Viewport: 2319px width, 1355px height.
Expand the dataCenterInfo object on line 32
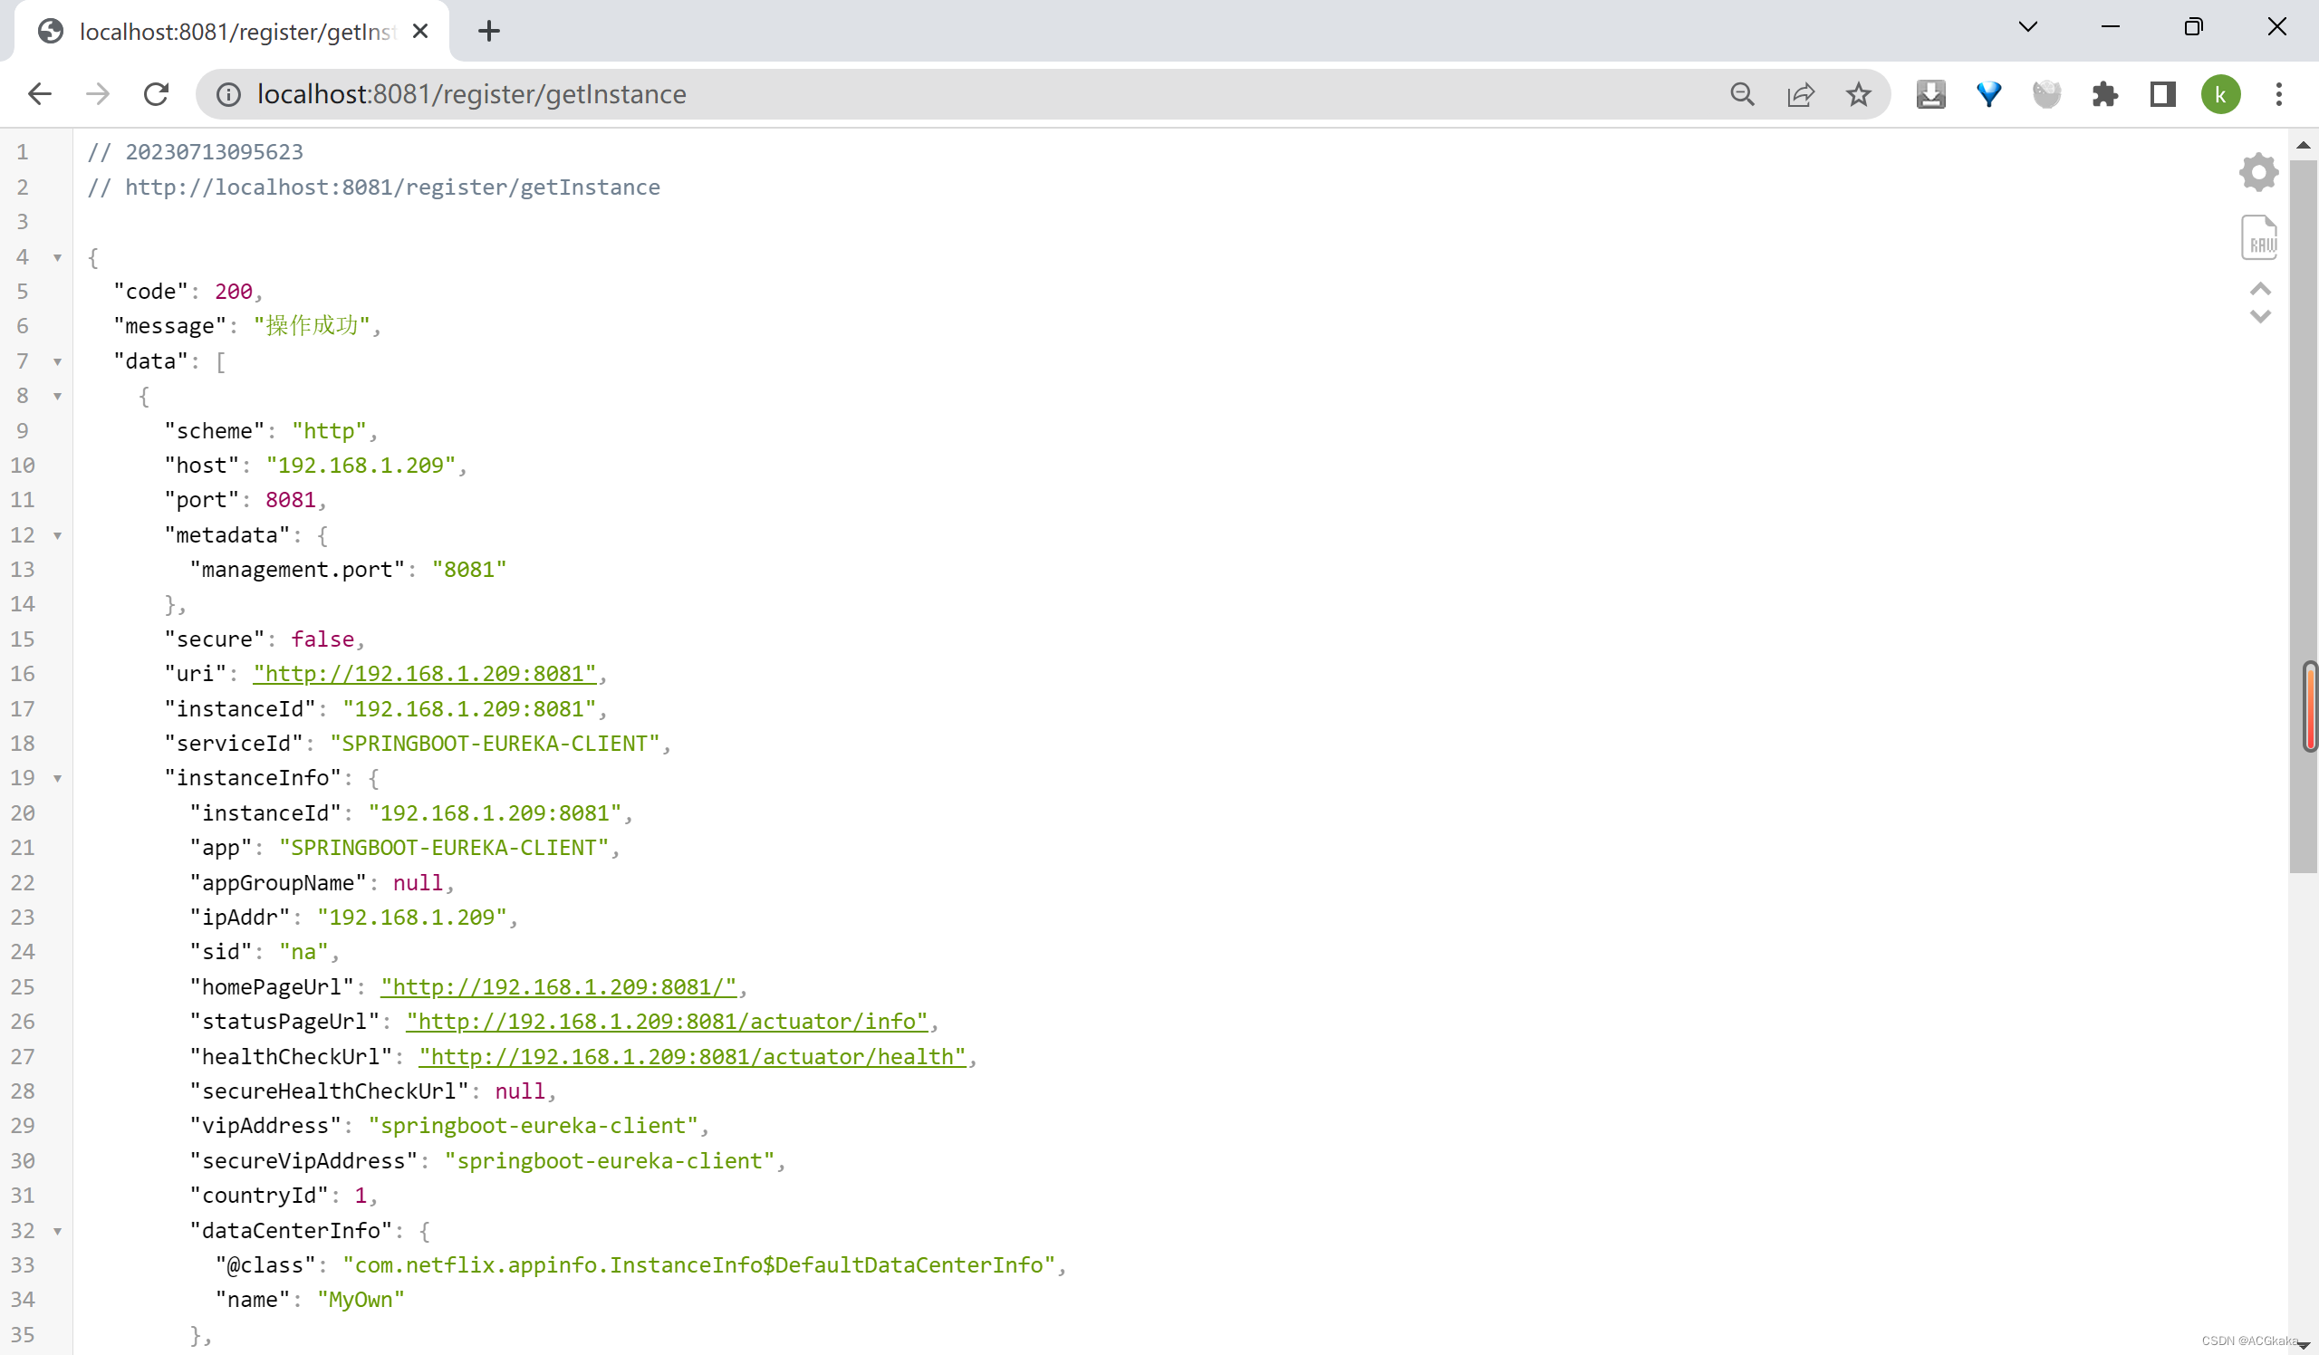click(x=60, y=1229)
